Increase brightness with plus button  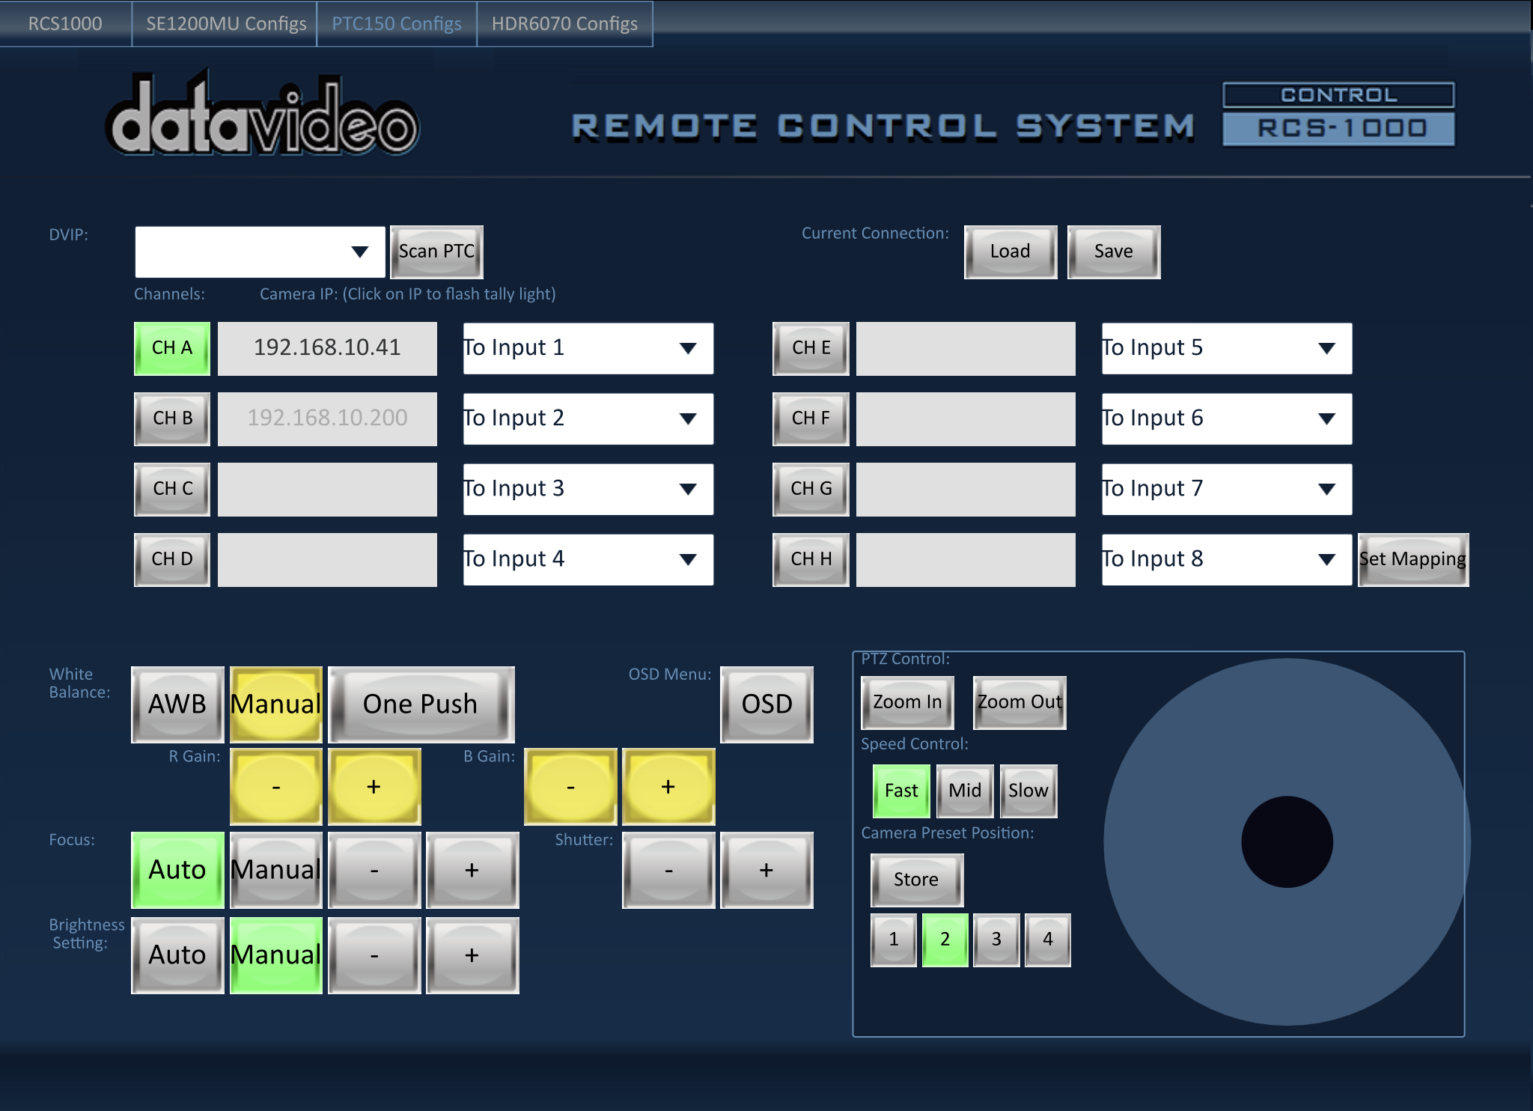click(472, 955)
